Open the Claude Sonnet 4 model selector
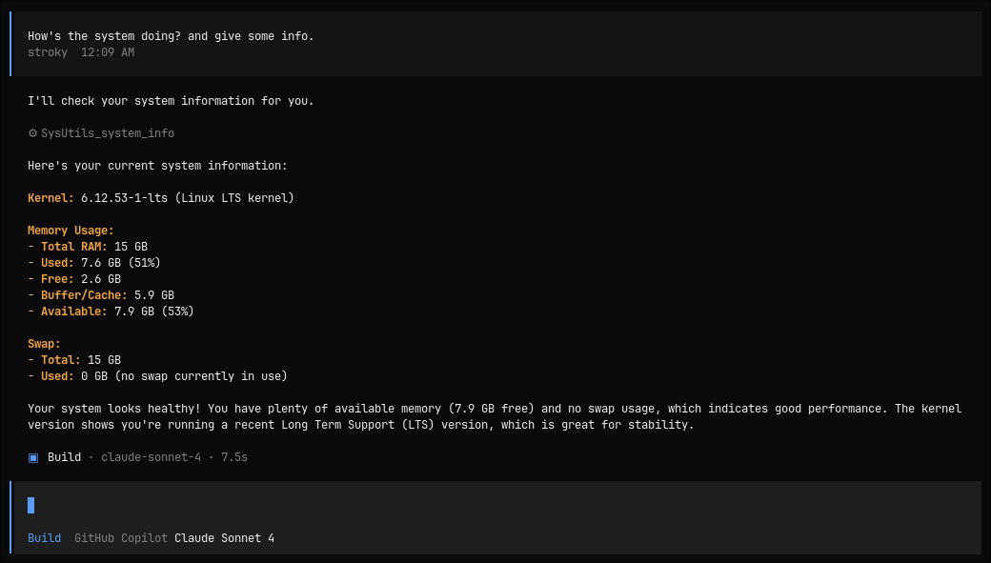 pyautogui.click(x=224, y=538)
